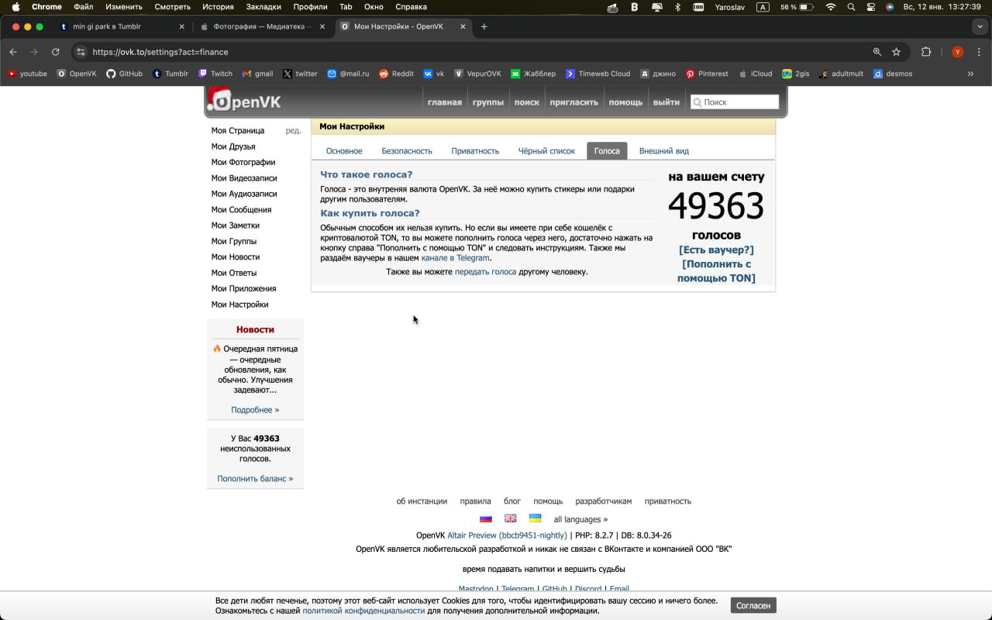Open the Reddit bookmark
This screenshot has height=620, width=992.
[x=396, y=74]
